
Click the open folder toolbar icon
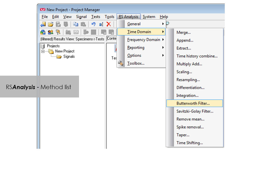[51, 24]
